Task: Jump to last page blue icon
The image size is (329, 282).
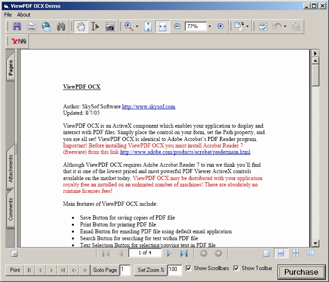Action: [184, 253]
